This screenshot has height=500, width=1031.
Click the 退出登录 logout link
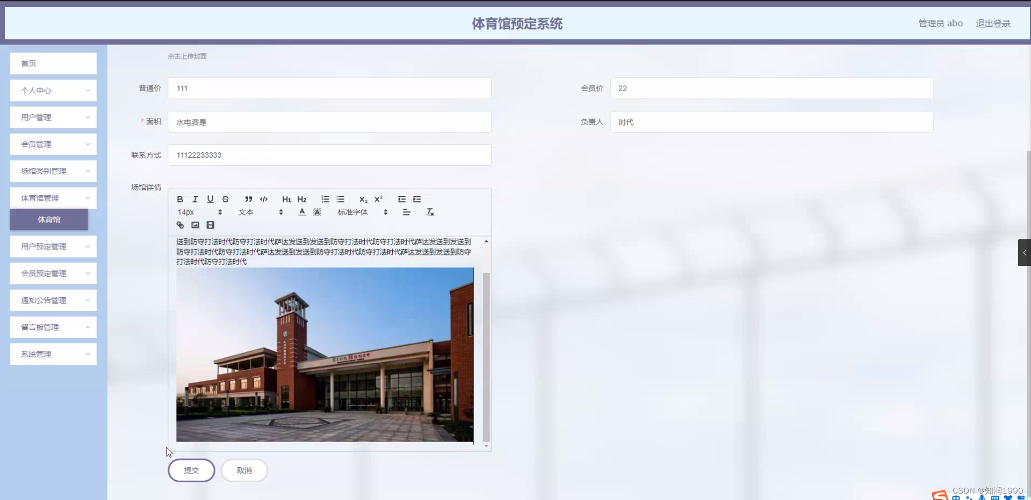993,23
